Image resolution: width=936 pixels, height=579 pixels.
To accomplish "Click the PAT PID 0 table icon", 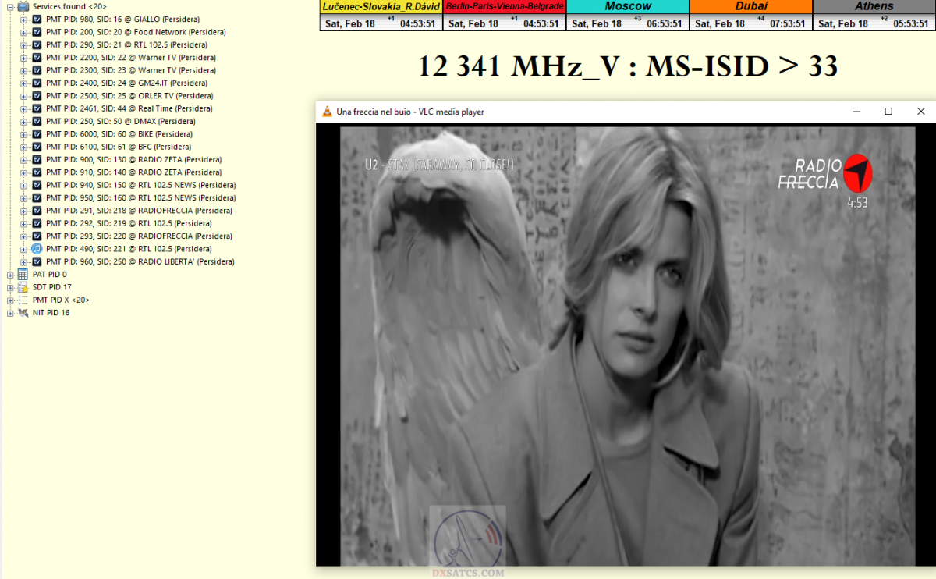I will 23,275.
